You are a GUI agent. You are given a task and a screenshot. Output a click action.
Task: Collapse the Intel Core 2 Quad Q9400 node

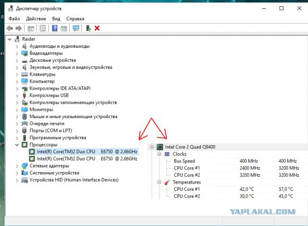[x=152, y=147]
